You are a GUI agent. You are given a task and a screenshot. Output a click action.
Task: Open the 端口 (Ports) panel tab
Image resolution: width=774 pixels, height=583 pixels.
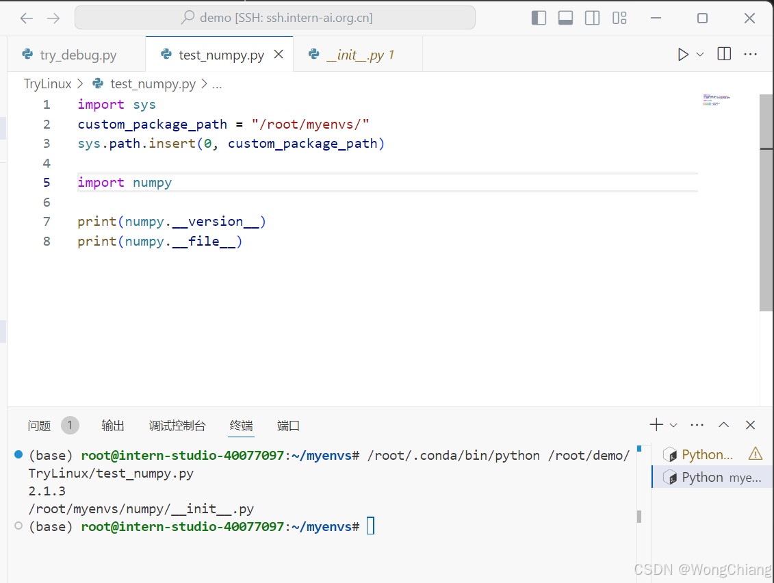point(288,426)
